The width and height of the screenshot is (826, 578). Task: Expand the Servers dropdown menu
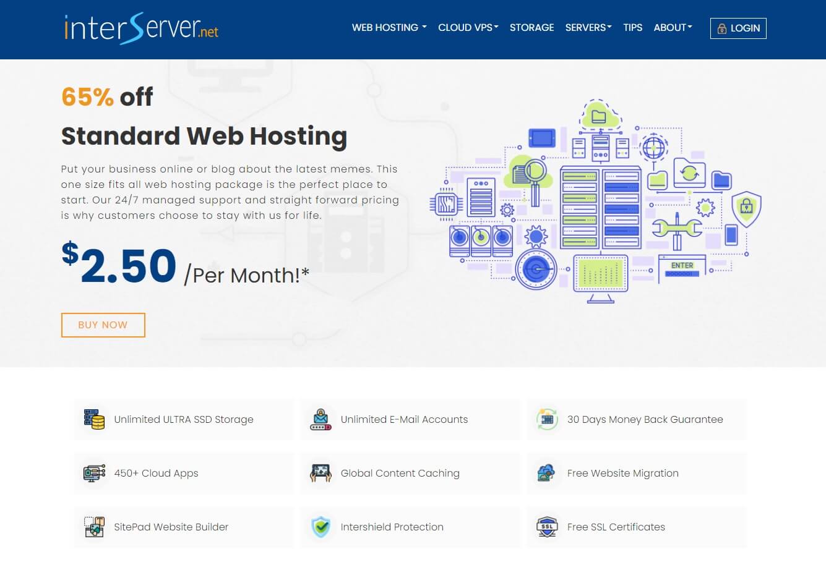click(x=588, y=28)
